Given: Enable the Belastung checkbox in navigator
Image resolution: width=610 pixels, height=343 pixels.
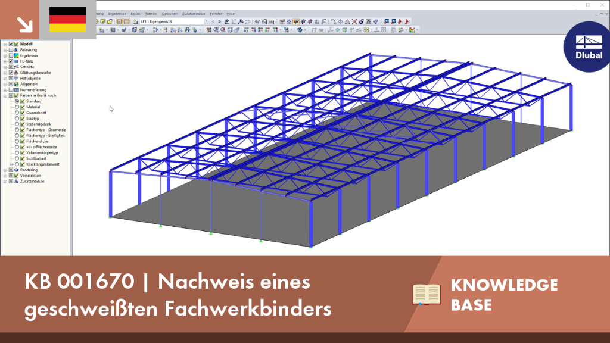Looking at the screenshot, I should click(11, 50).
